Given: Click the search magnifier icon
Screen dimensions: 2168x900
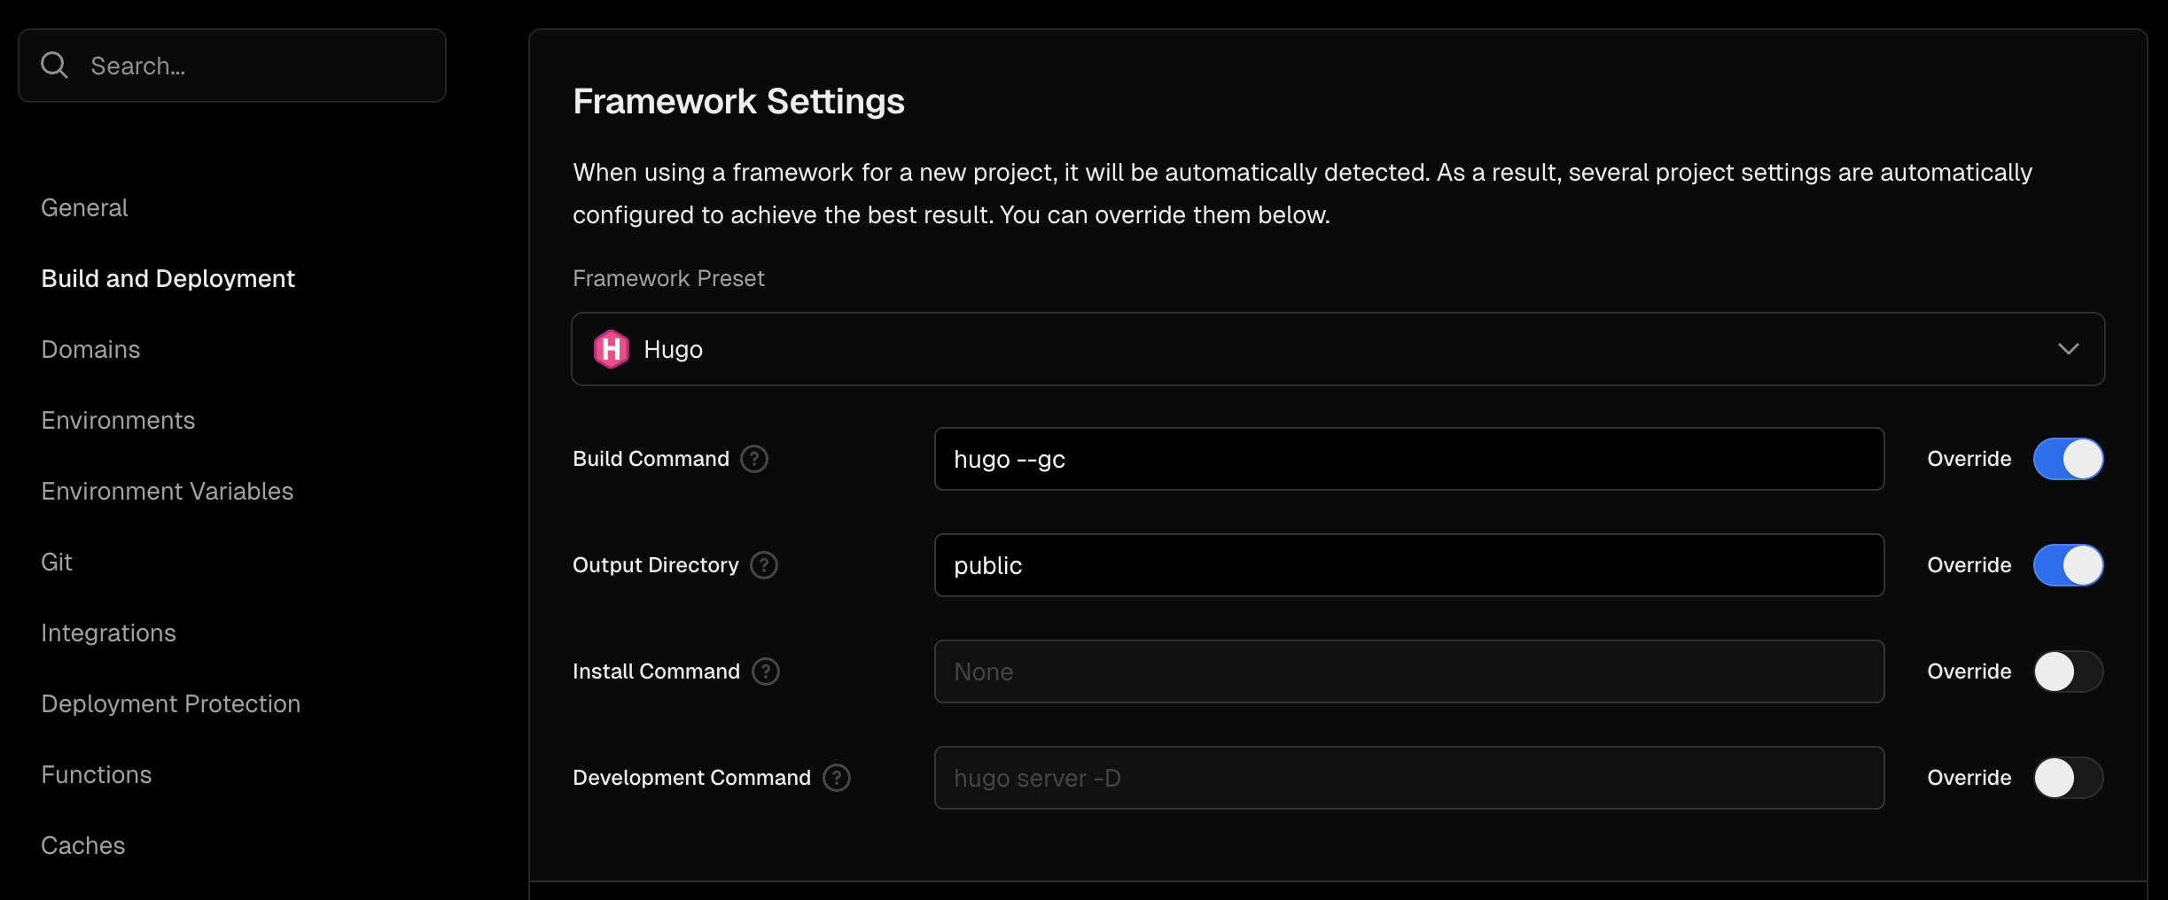Looking at the screenshot, I should [x=54, y=66].
